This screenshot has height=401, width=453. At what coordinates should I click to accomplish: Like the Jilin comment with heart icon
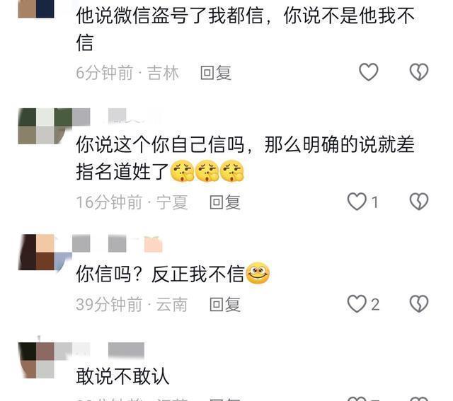click(368, 72)
